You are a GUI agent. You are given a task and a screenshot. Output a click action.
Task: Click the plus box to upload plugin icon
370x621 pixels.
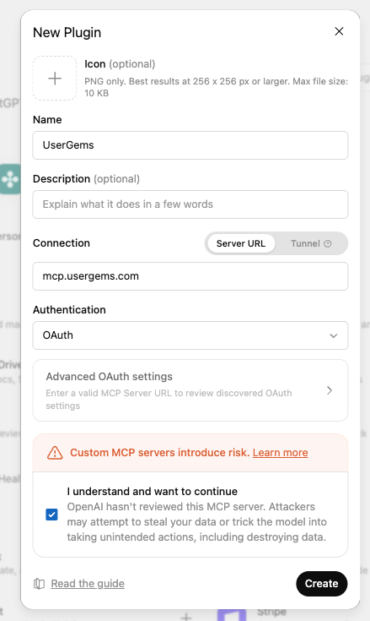point(55,78)
